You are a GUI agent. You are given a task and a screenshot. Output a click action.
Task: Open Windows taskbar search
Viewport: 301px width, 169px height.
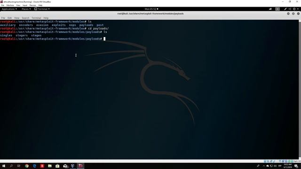11,166
